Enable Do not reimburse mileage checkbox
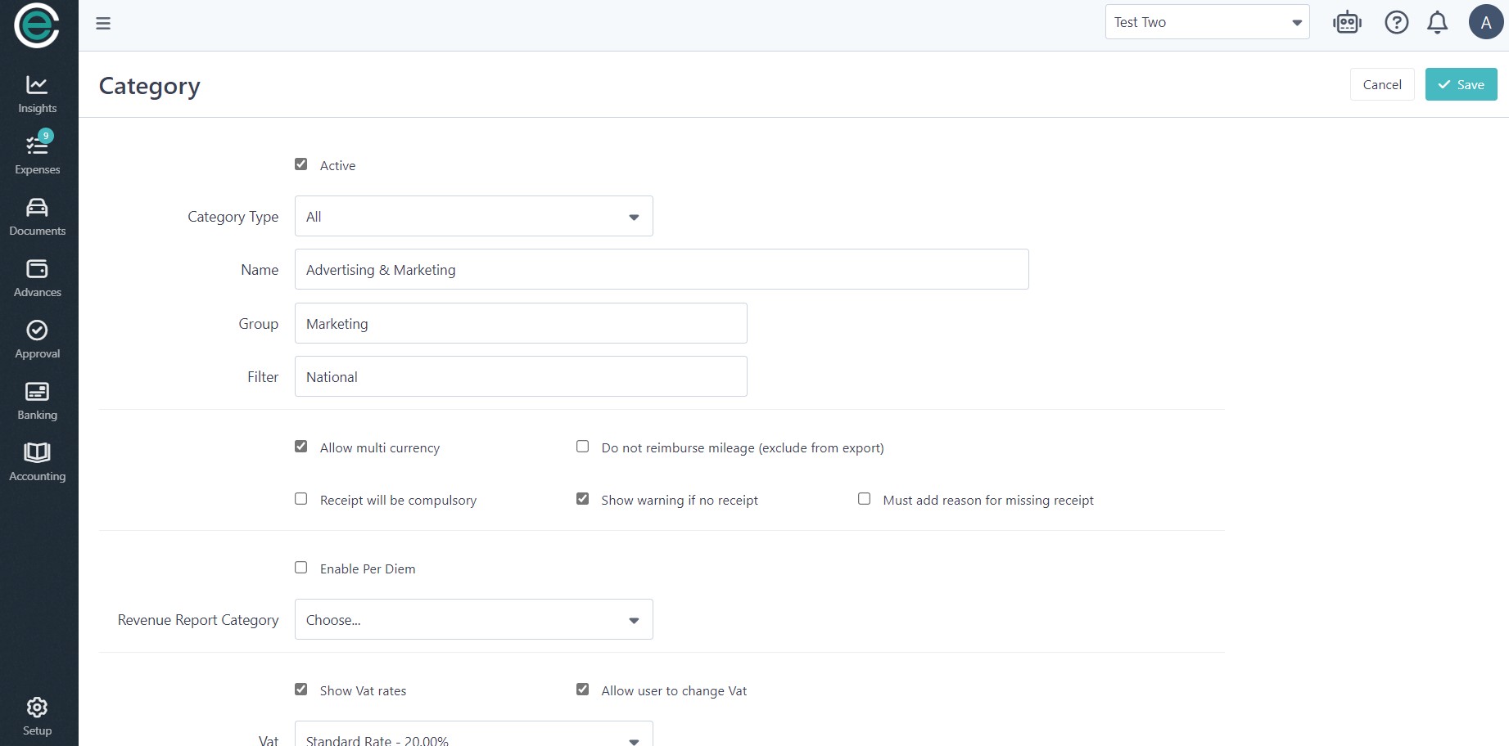 (x=583, y=447)
